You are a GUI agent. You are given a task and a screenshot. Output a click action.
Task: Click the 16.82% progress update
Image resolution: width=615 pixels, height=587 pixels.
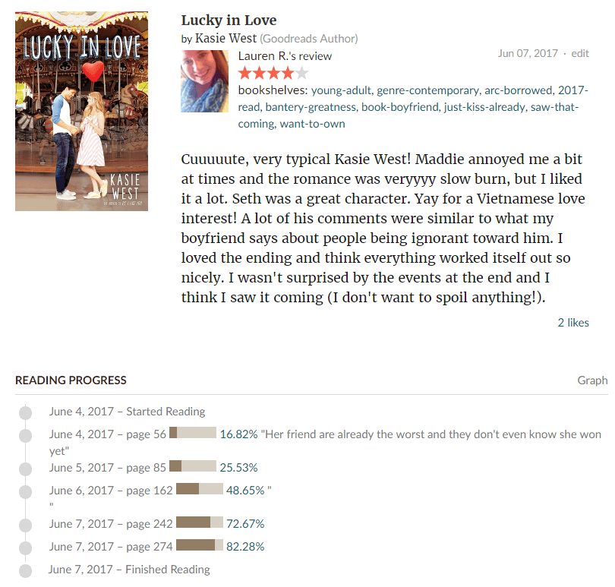point(238,434)
